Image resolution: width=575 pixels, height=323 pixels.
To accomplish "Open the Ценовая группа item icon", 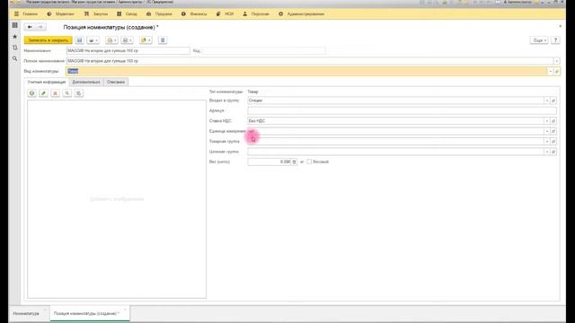I will coord(553,152).
